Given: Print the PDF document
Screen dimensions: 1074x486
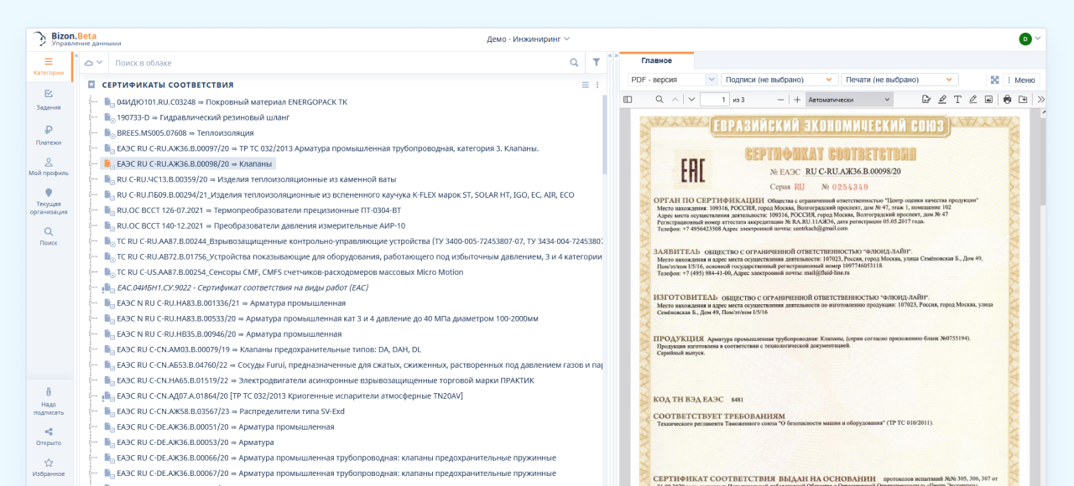Looking at the screenshot, I should 1008,100.
